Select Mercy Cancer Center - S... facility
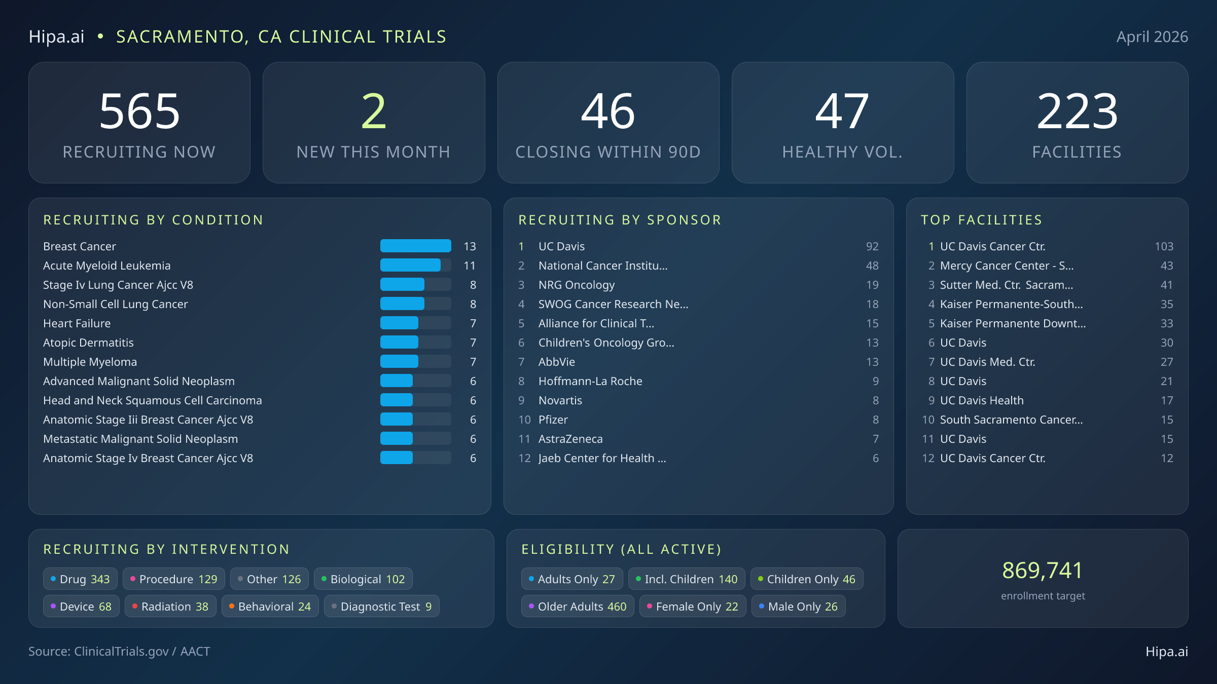1217x684 pixels. (x=1047, y=265)
